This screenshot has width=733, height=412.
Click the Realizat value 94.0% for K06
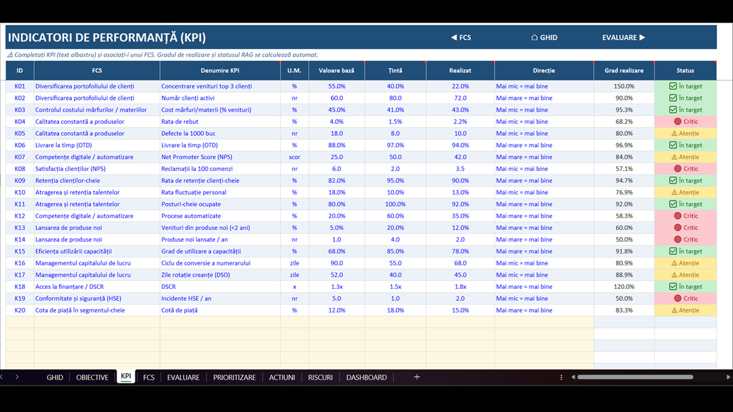(460, 145)
